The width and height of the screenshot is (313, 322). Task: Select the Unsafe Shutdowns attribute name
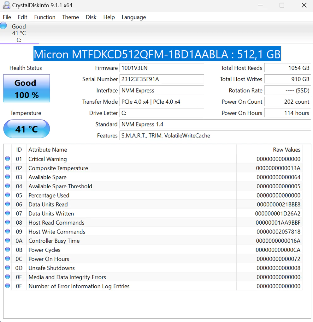51,268
